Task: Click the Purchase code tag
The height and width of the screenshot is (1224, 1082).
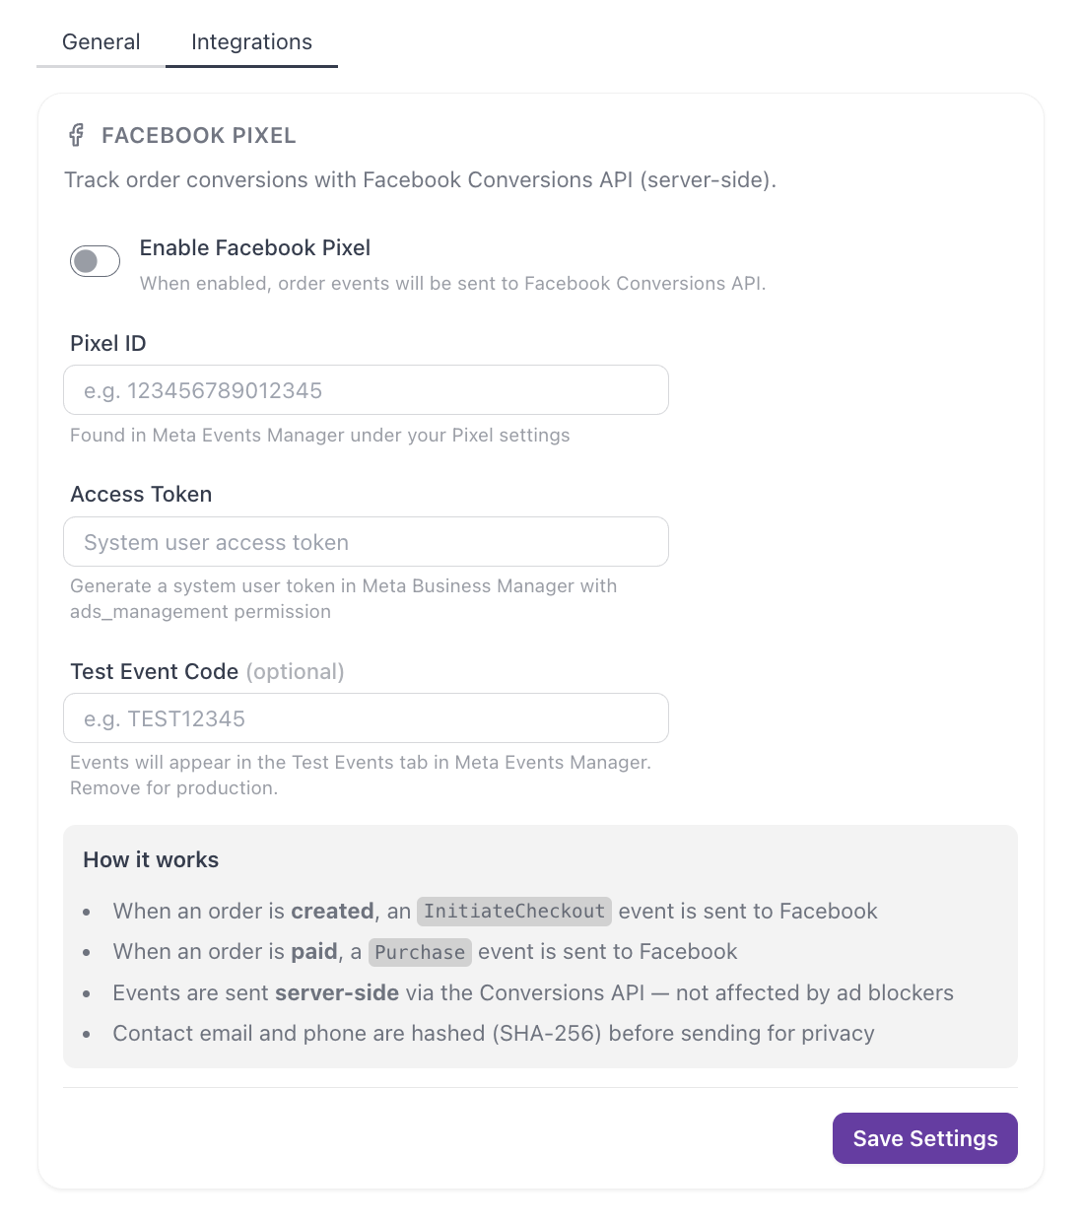Action: coord(420,952)
